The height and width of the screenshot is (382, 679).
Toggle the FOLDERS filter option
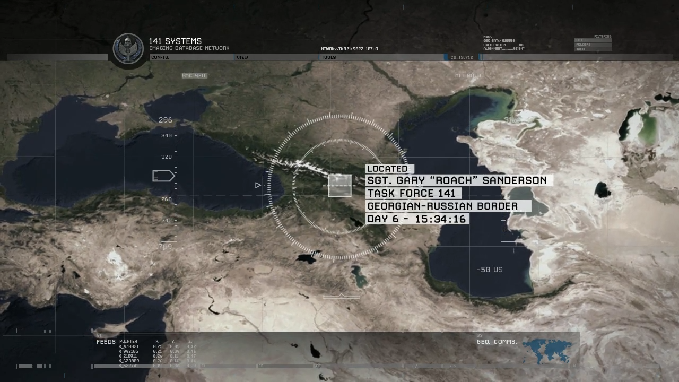click(x=593, y=45)
